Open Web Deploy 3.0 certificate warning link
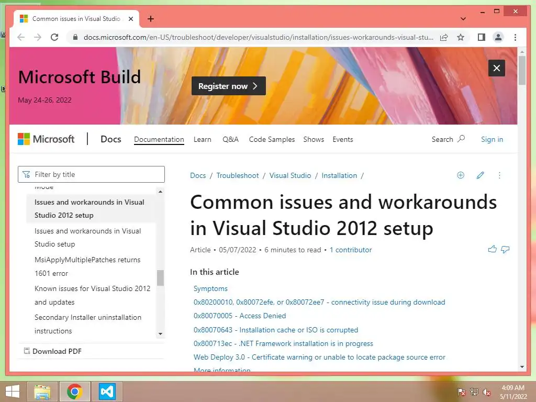 319,357
